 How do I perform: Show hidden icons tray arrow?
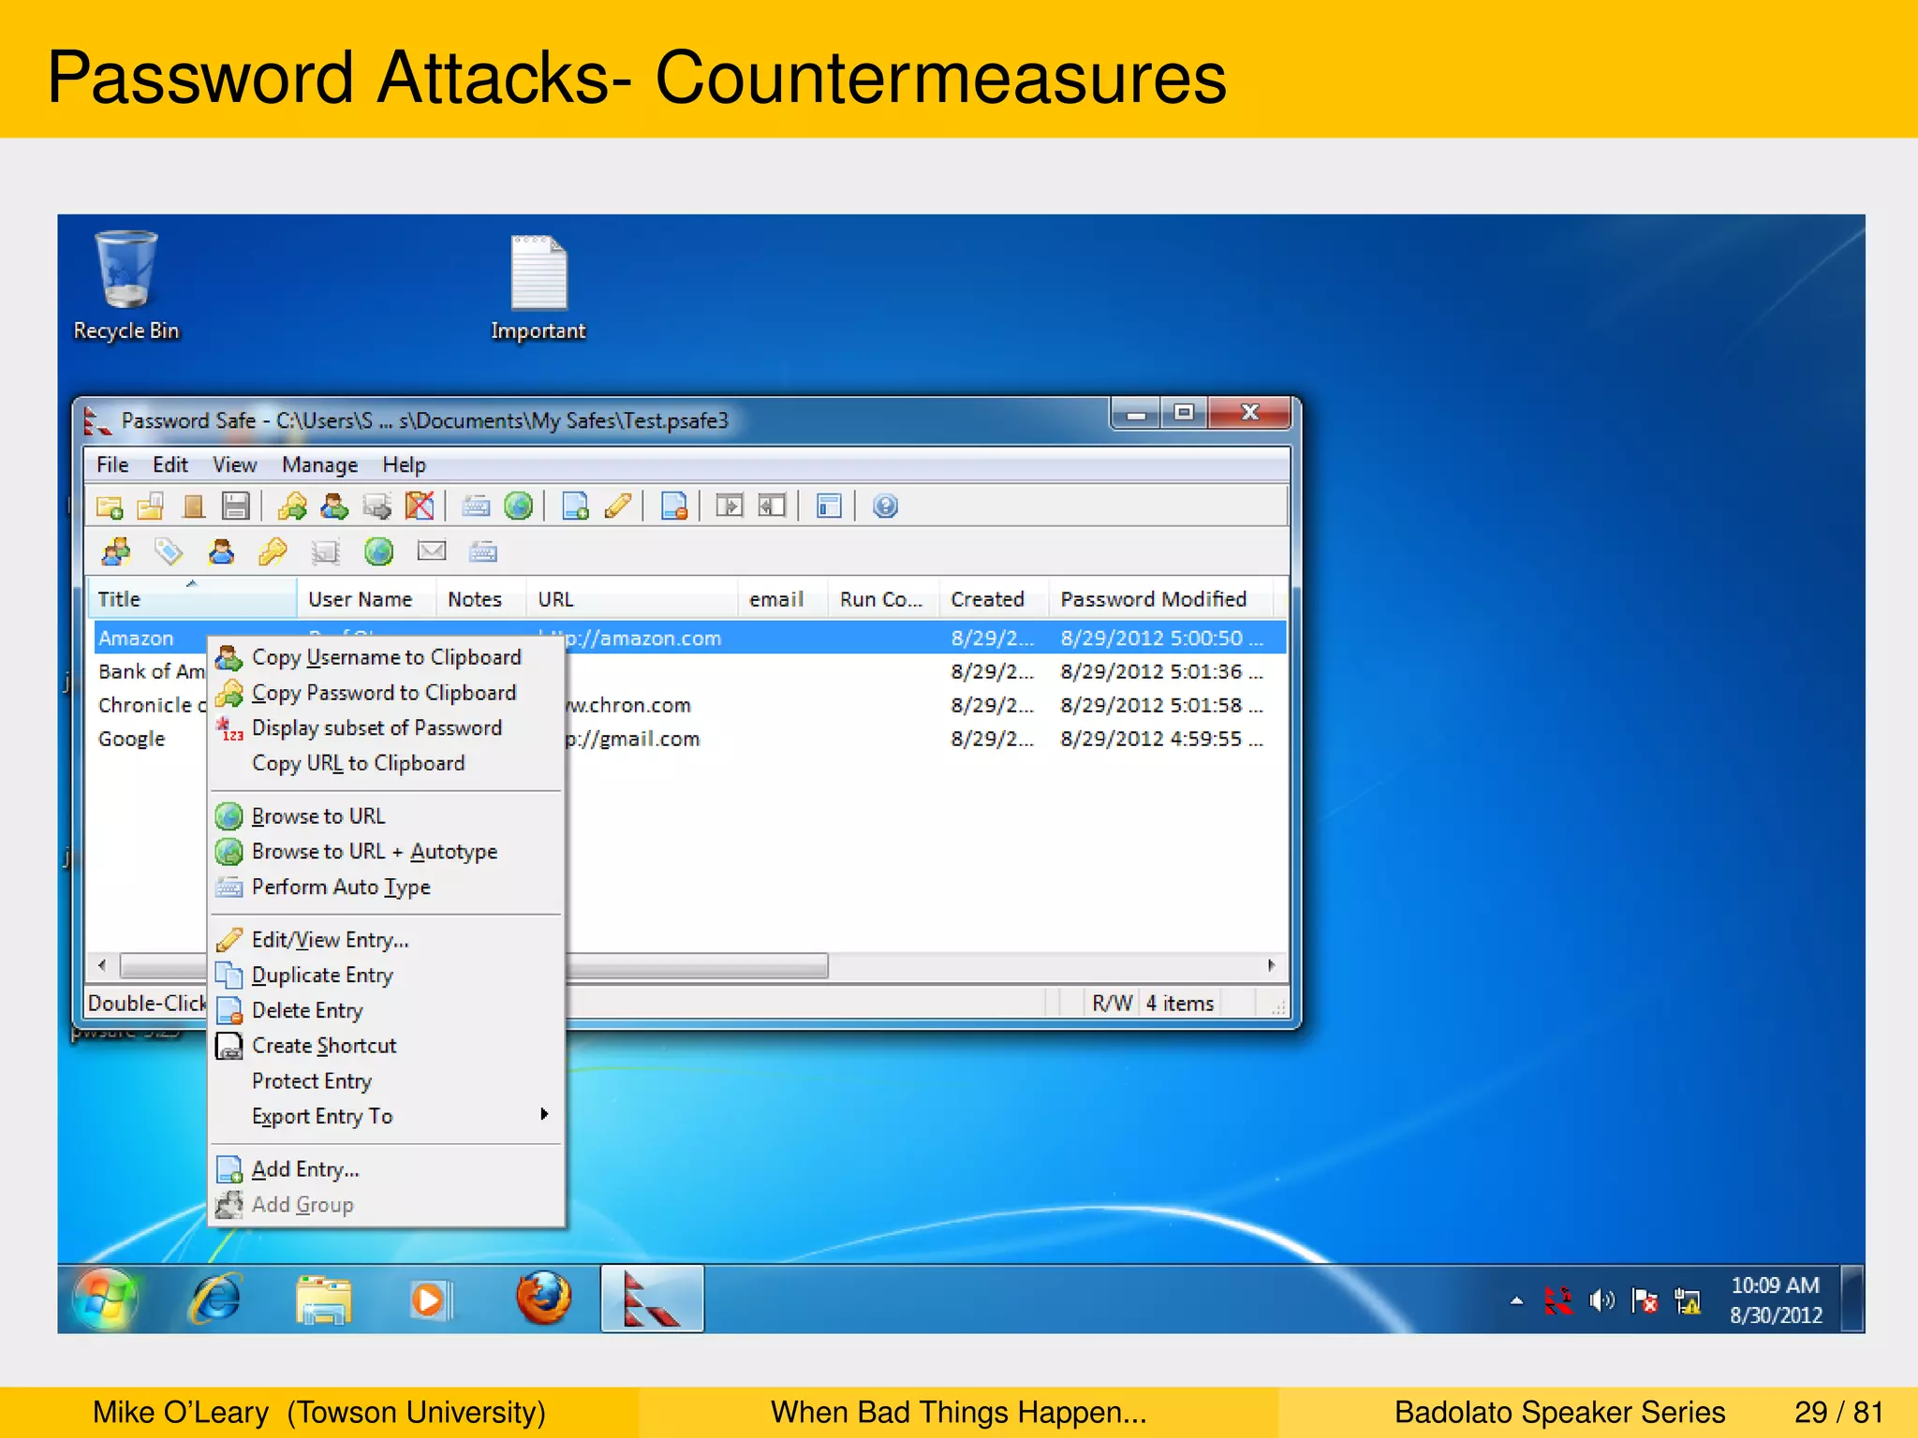1516,1300
